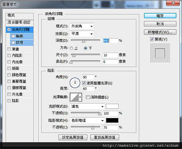Enable the 陰影 effect checkbox in style list
Image resolution: width=182 pixels, height=149 pixels.
coord(9,101)
